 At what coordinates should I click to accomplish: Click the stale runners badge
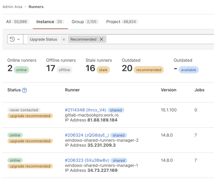(x=103, y=70)
